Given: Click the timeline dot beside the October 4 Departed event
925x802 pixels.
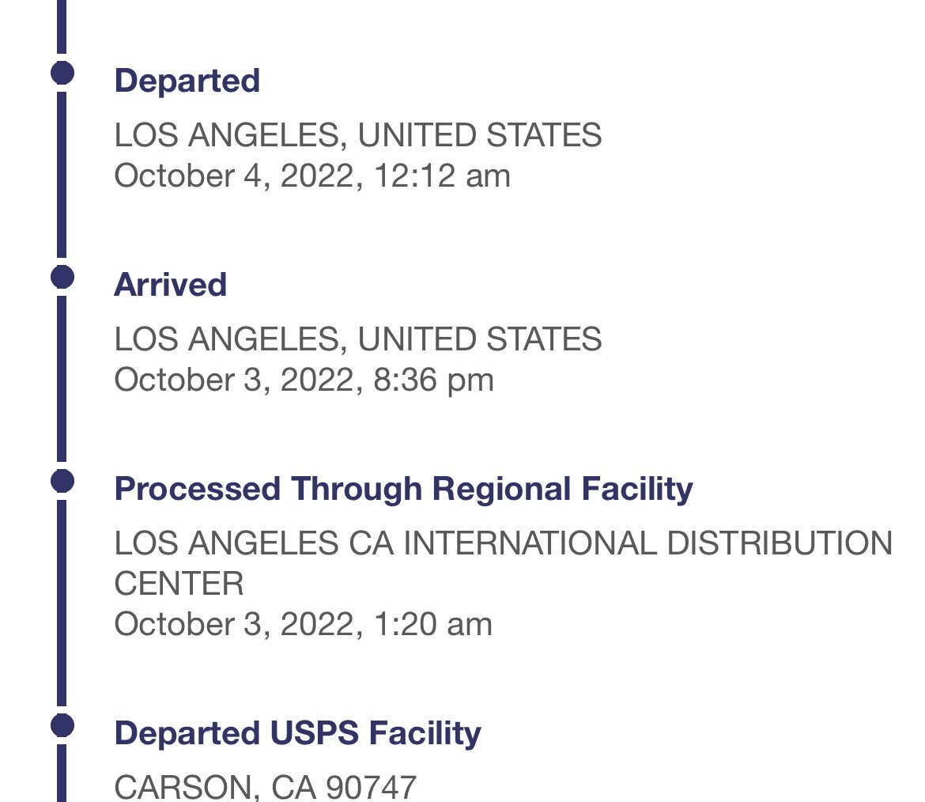Looking at the screenshot, I should coord(62,73).
